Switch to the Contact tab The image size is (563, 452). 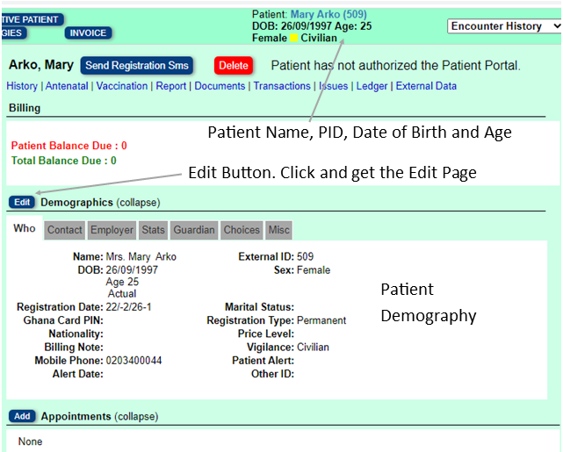[64, 230]
